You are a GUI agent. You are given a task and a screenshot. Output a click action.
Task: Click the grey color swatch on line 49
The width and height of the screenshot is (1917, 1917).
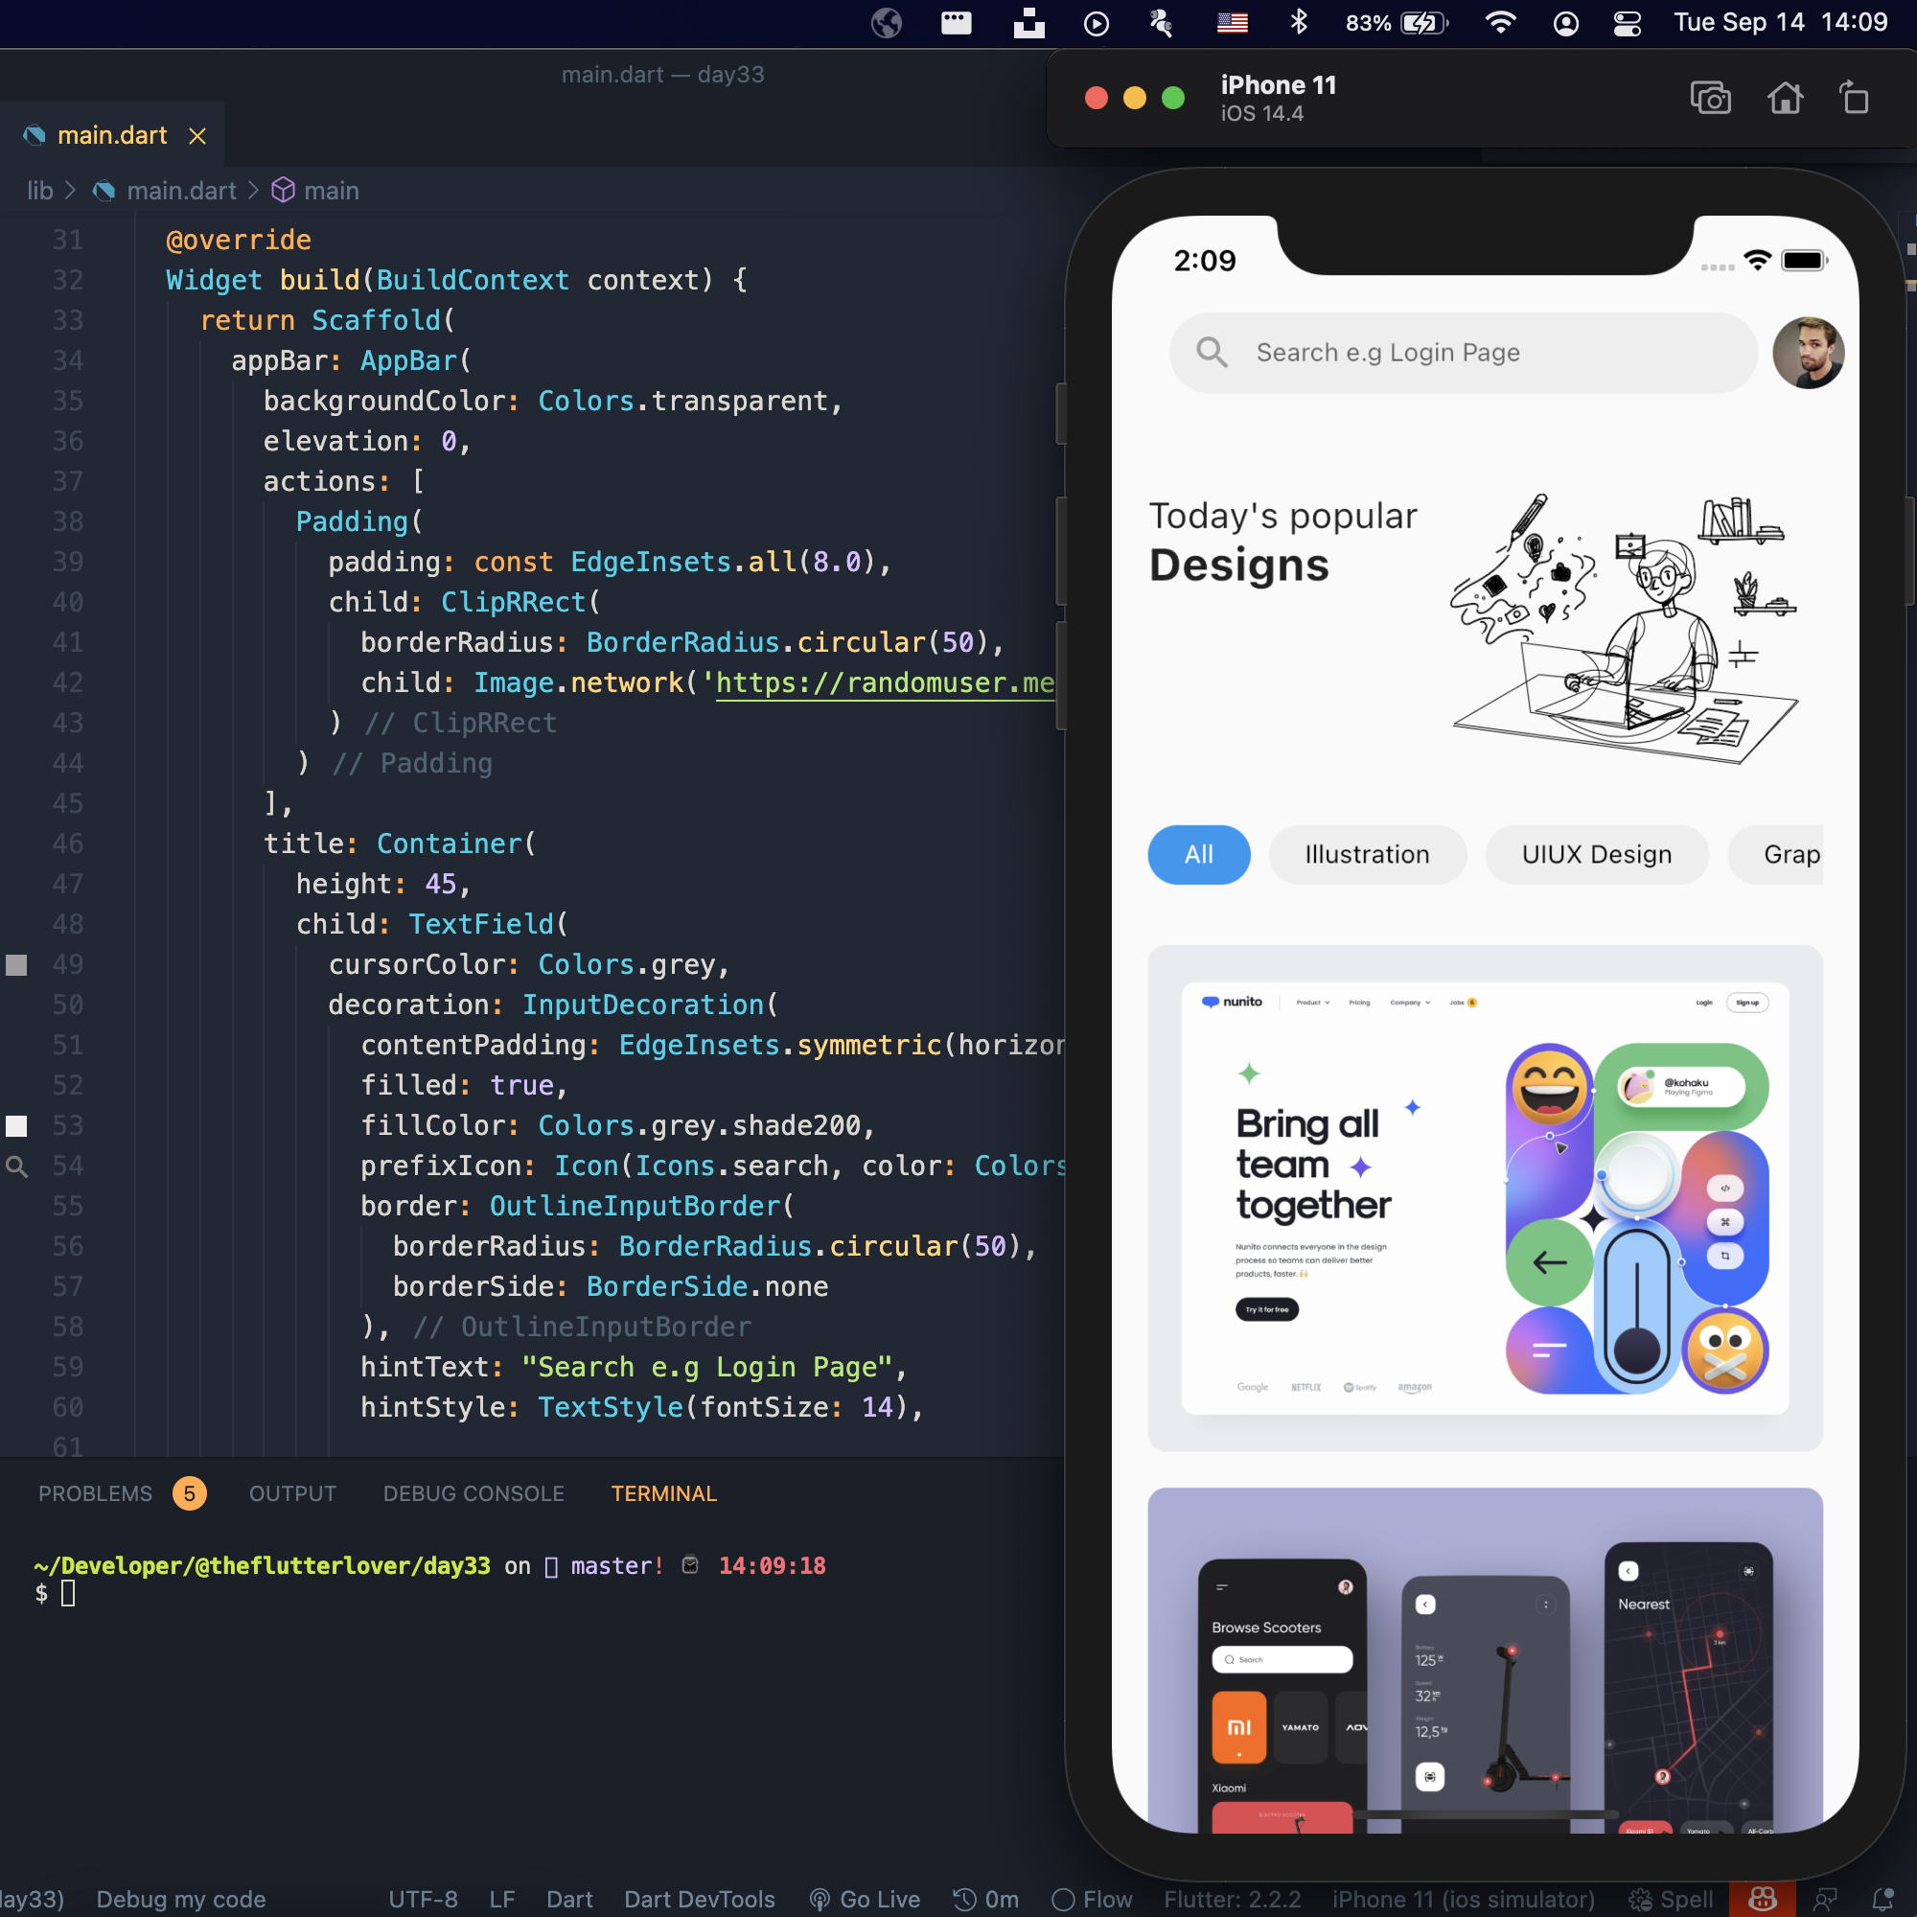[x=17, y=964]
